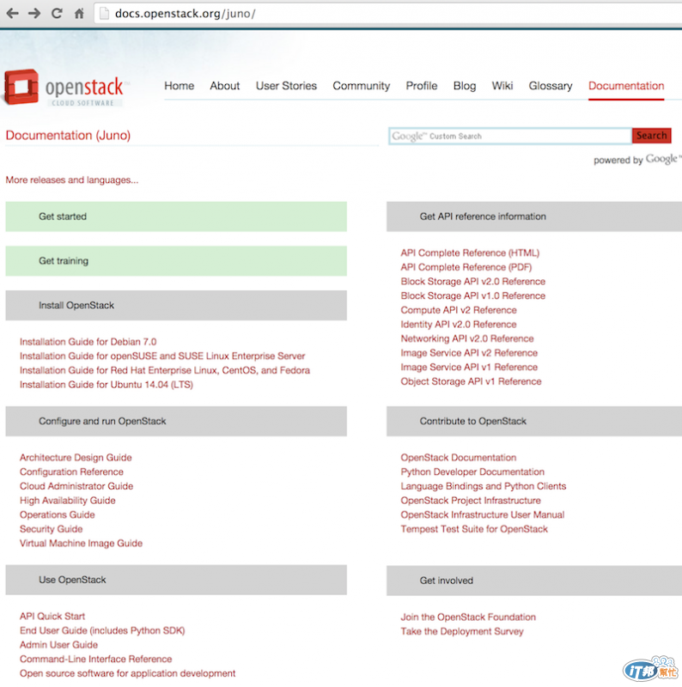
Task: Open User Stories nav item
Action: [286, 86]
